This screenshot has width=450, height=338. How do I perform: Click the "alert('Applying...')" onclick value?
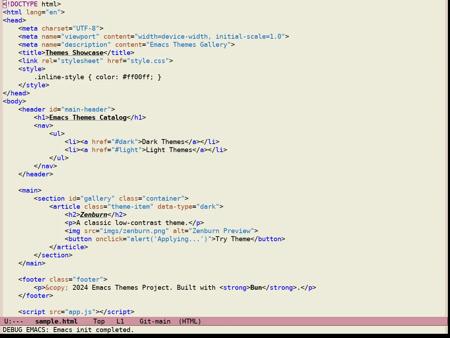[x=169, y=239]
